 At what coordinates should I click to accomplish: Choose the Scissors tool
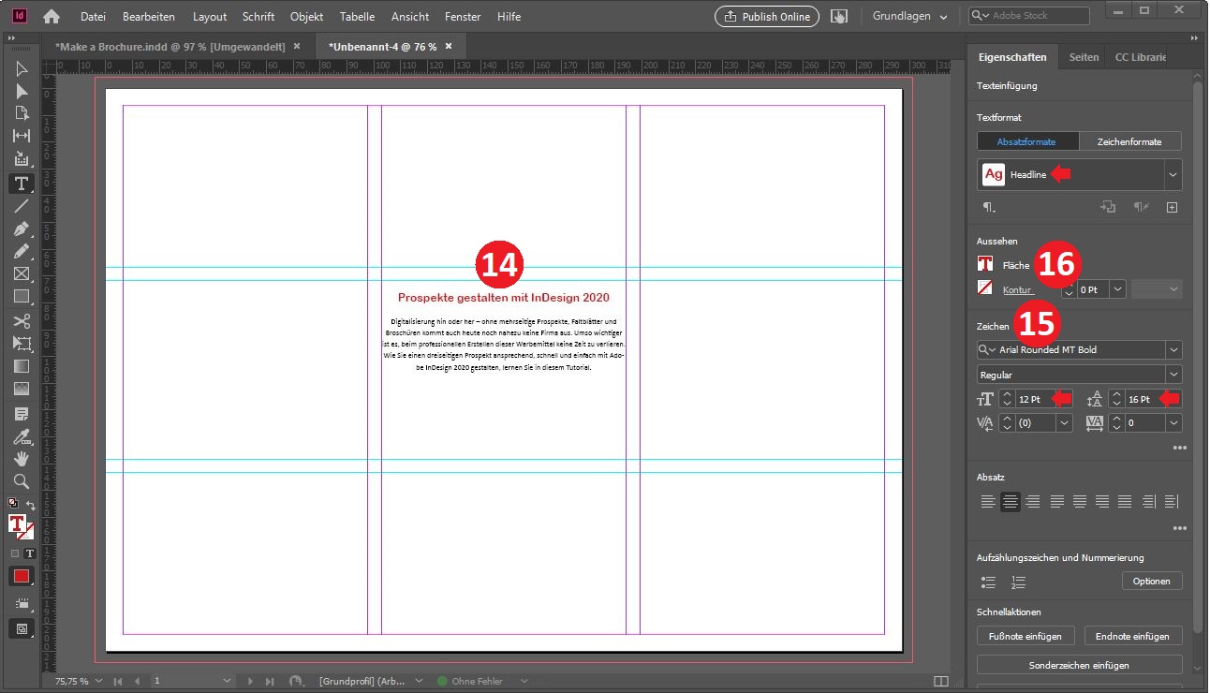click(21, 320)
